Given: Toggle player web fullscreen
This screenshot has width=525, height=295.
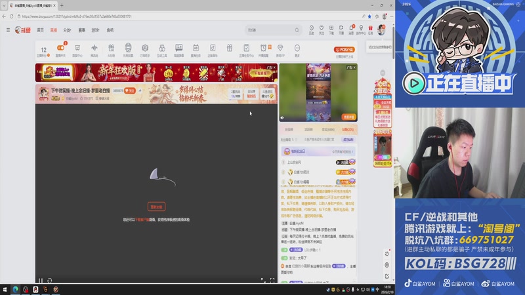Looking at the screenshot, I should pos(263,281).
